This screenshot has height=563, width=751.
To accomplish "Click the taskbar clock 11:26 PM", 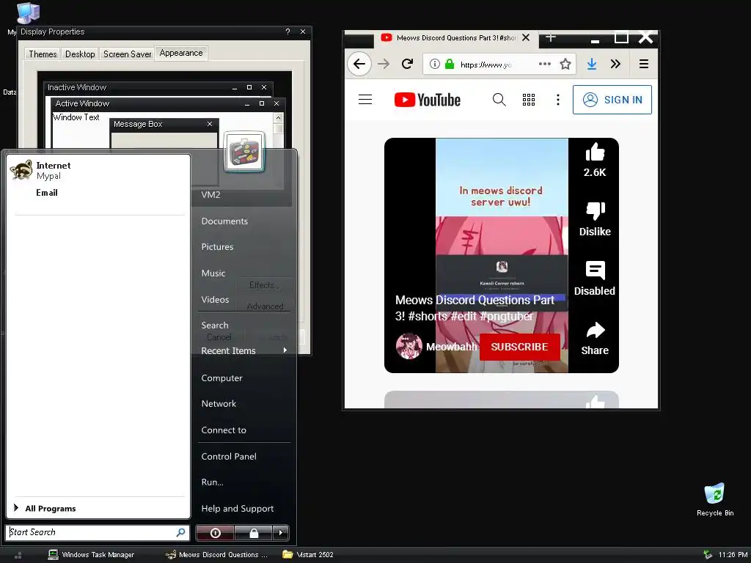I will click(733, 555).
